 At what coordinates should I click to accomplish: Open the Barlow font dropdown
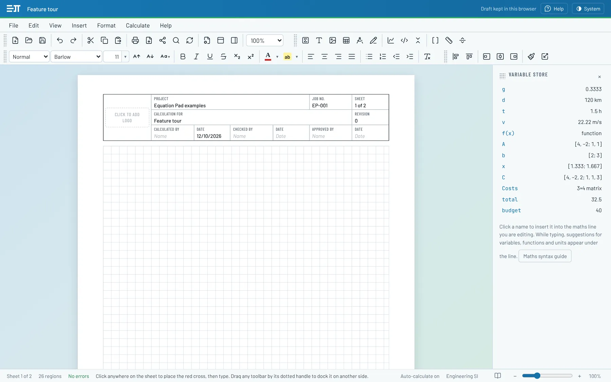76,57
